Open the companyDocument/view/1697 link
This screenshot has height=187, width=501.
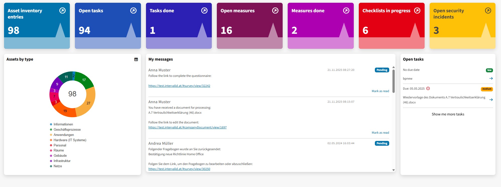click(x=187, y=127)
